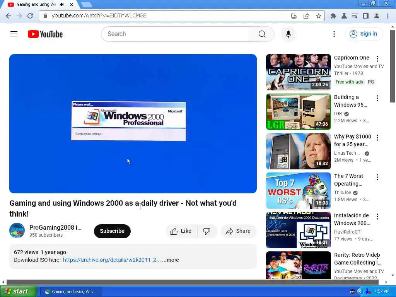Click the video player to pause playback

point(133,124)
